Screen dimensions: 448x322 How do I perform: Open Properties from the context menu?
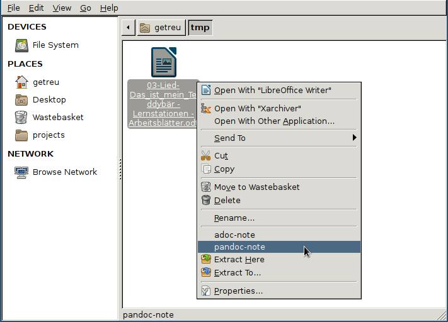[x=238, y=291]
